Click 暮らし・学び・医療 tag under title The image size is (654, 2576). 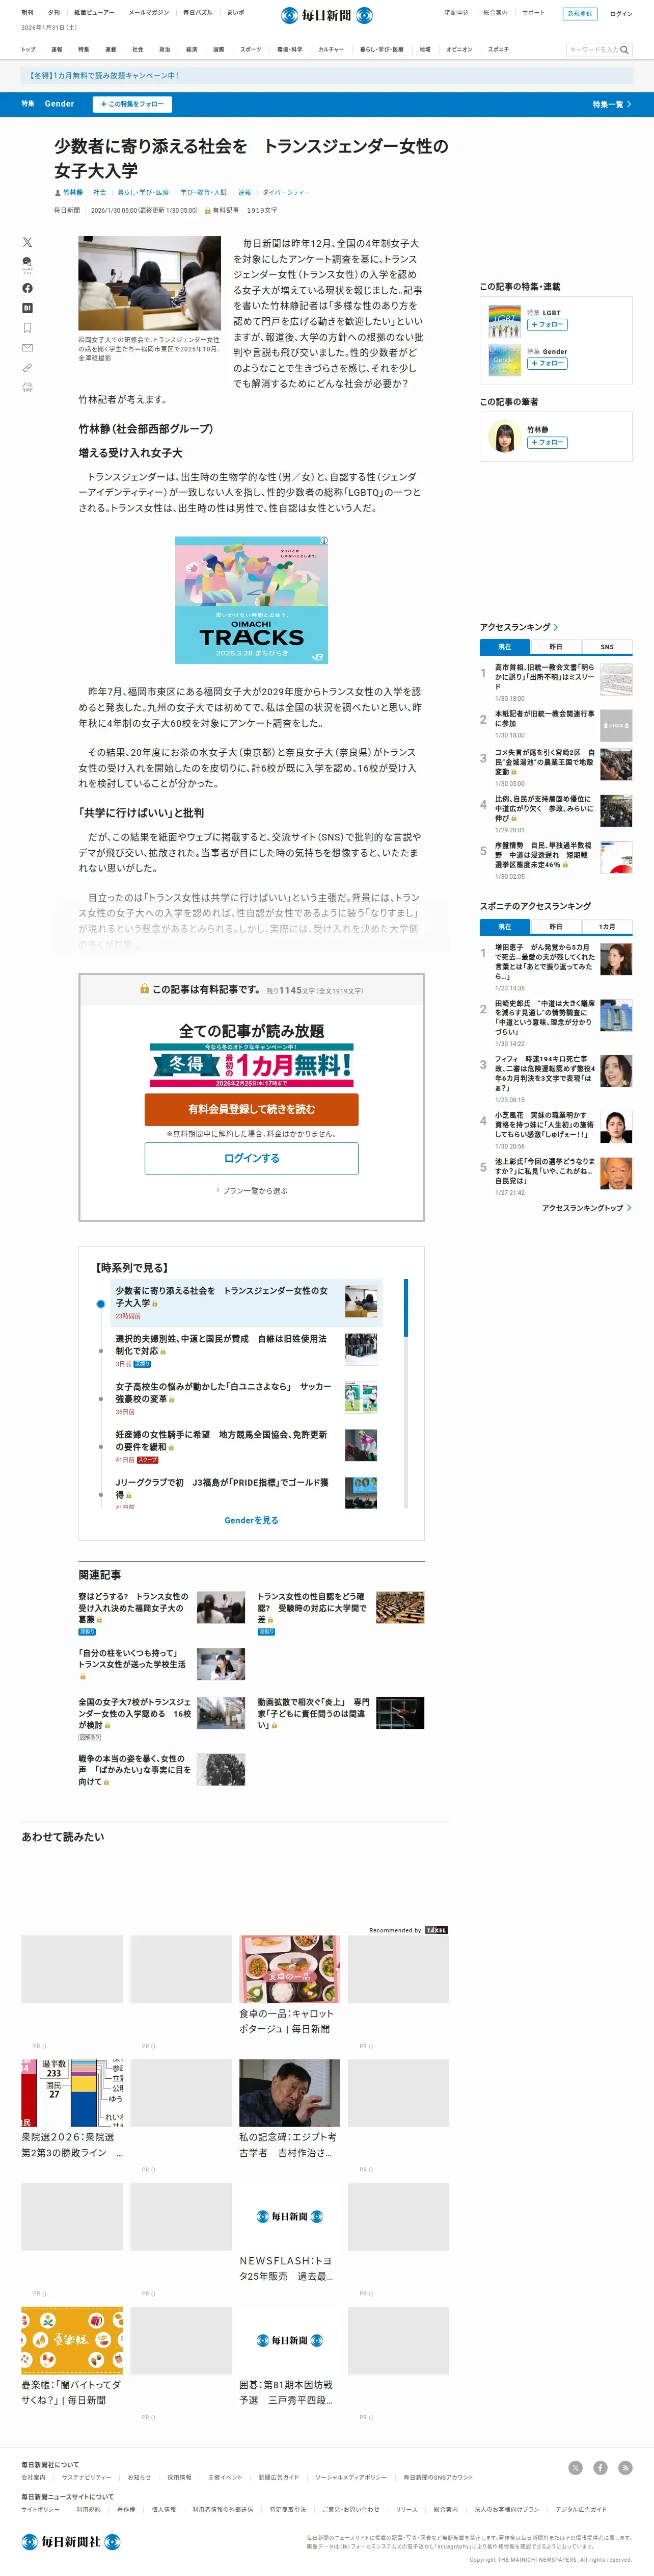click(x=143, y=192)
